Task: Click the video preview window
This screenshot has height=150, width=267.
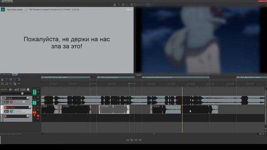Action: click(201, 40)
